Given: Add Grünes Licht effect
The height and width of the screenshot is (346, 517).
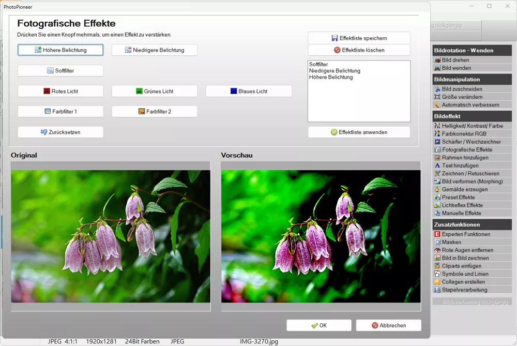Looking at the screenshot, I should 155,91.
